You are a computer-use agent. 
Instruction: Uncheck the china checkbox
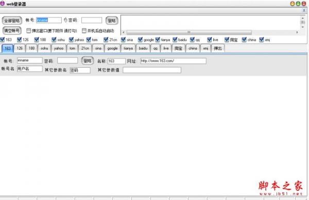tap(244, 39)
